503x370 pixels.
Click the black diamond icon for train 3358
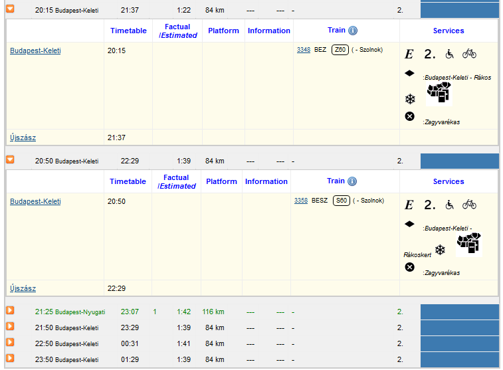click(409, 224)
